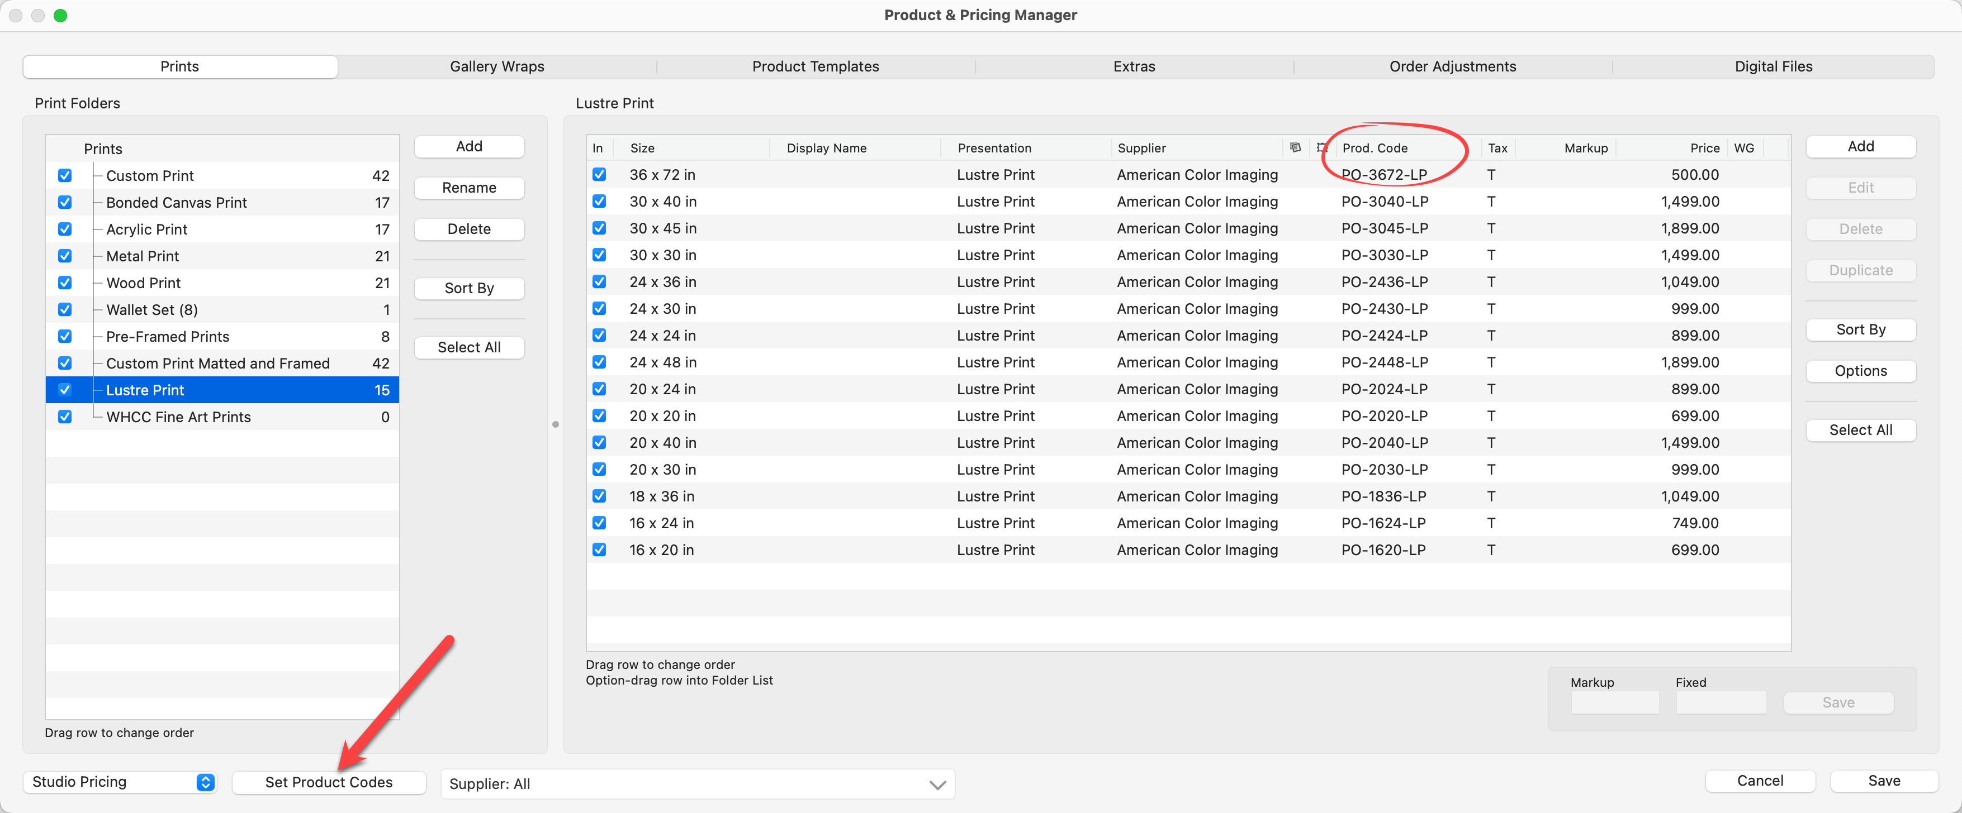1962x813 pixels.
Task: Open the Supplier: All dropdown
Action: coord(697,783)
